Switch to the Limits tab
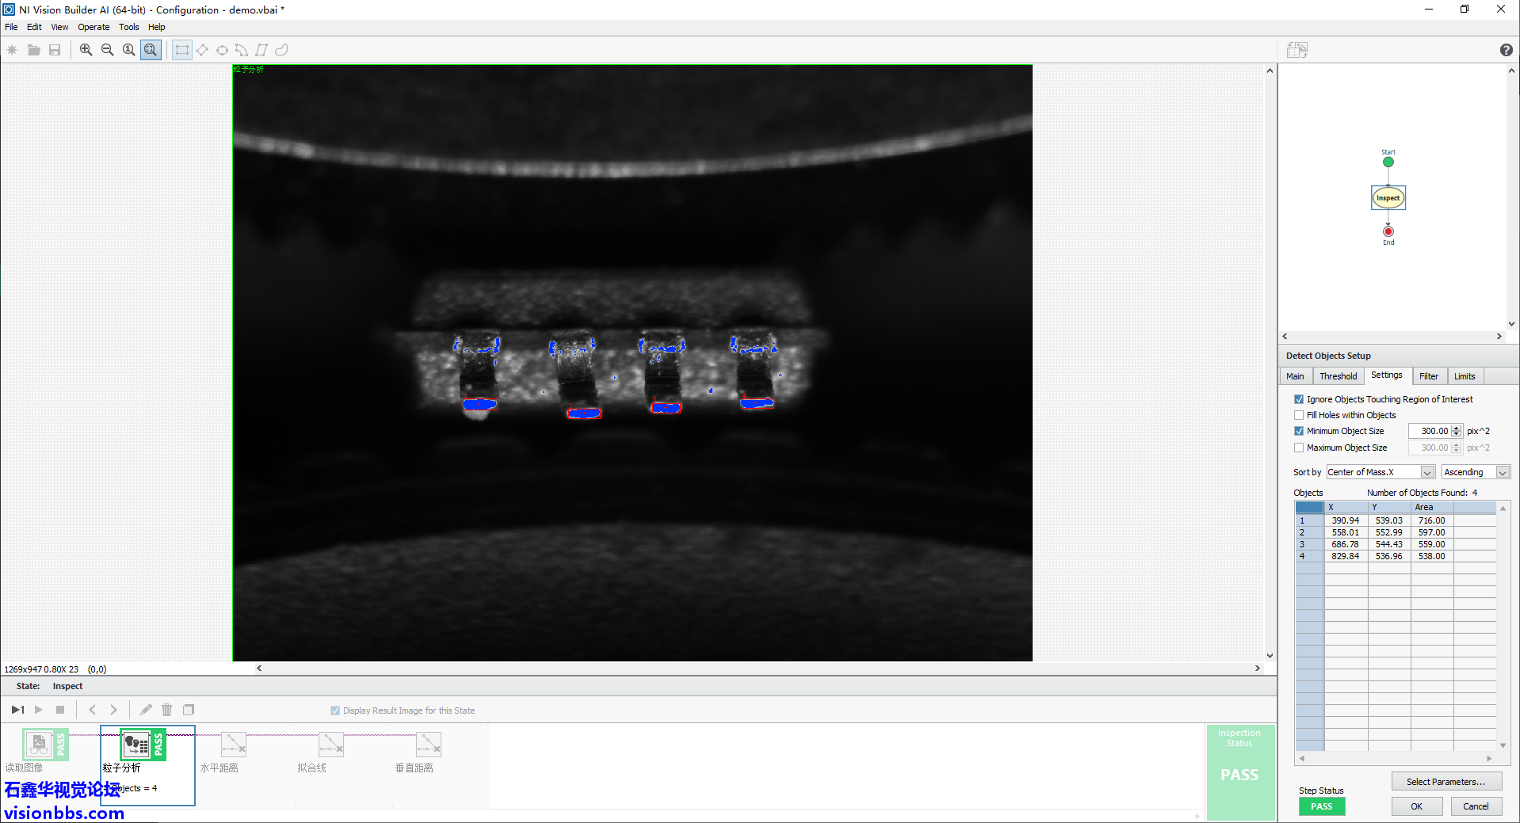Viewport: 1520px width, 823px height. (1464, 375)
